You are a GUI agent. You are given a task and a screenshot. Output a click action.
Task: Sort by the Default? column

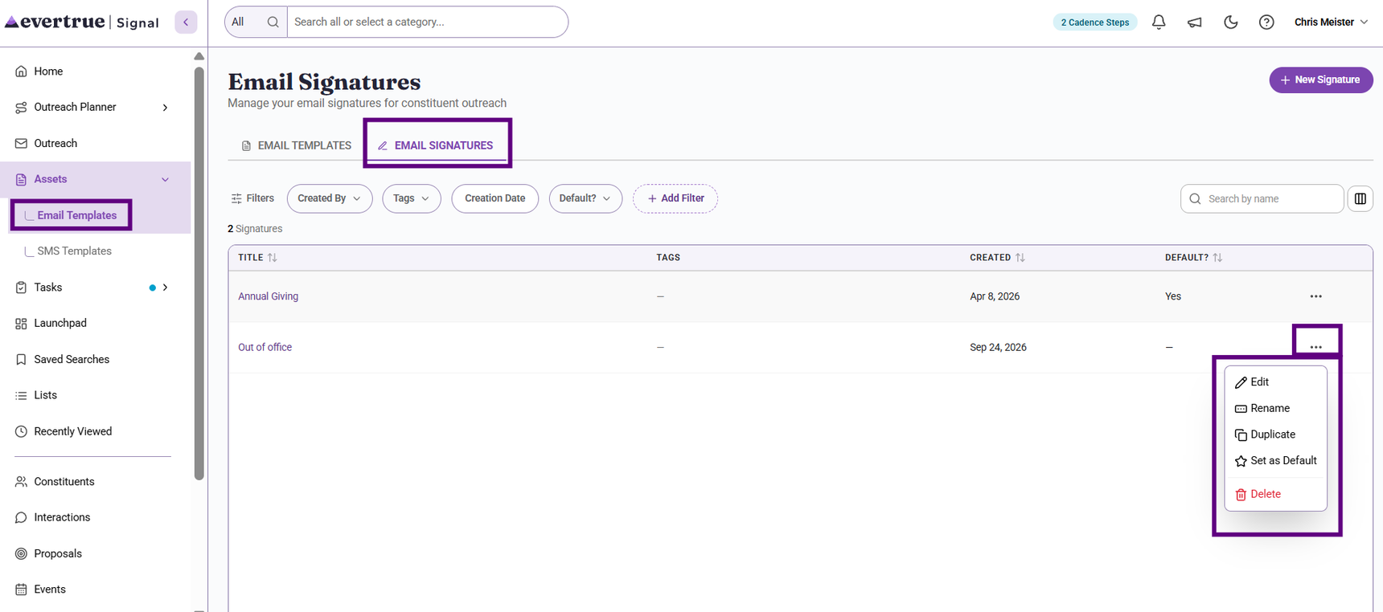coord(1193,258)
